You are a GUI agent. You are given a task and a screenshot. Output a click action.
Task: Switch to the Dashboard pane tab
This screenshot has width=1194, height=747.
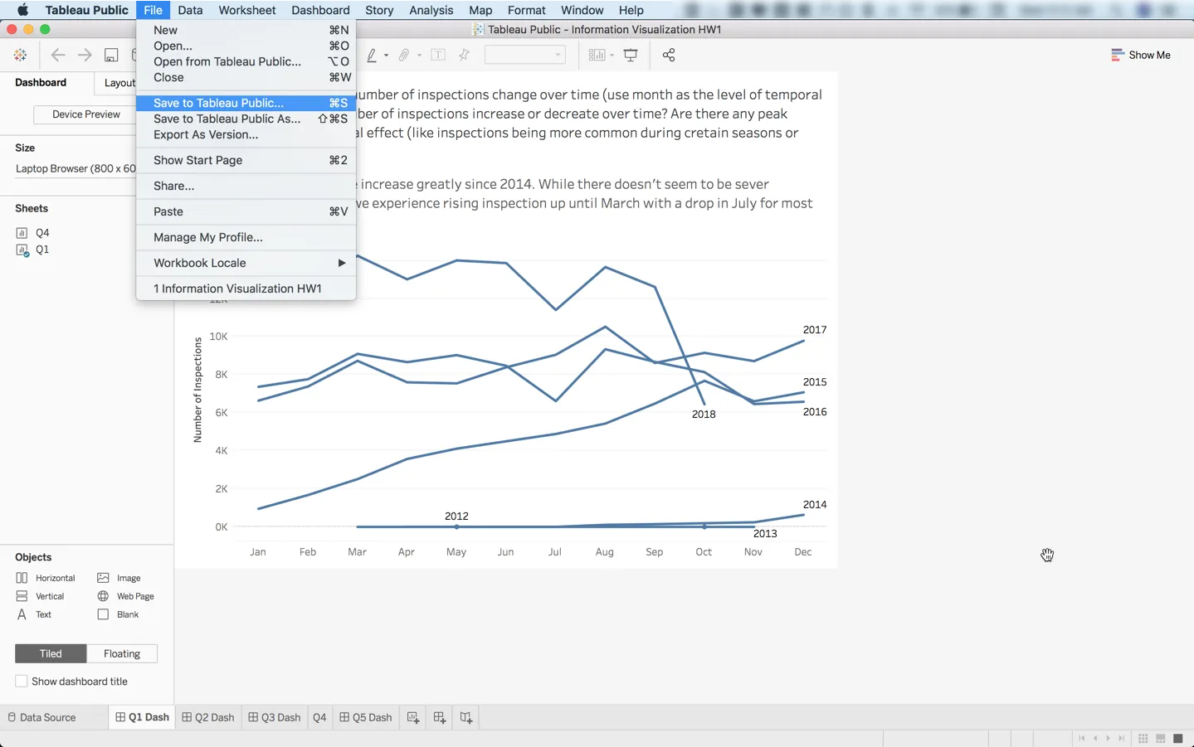pyautogui.click(x=41, y=83)
